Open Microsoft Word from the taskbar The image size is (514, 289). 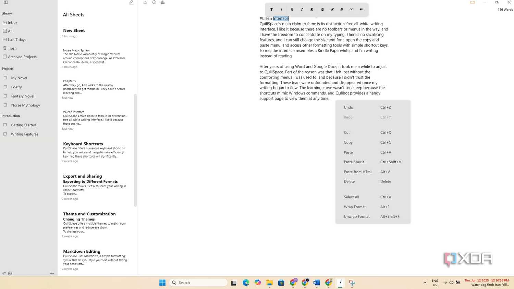(317, 282)
